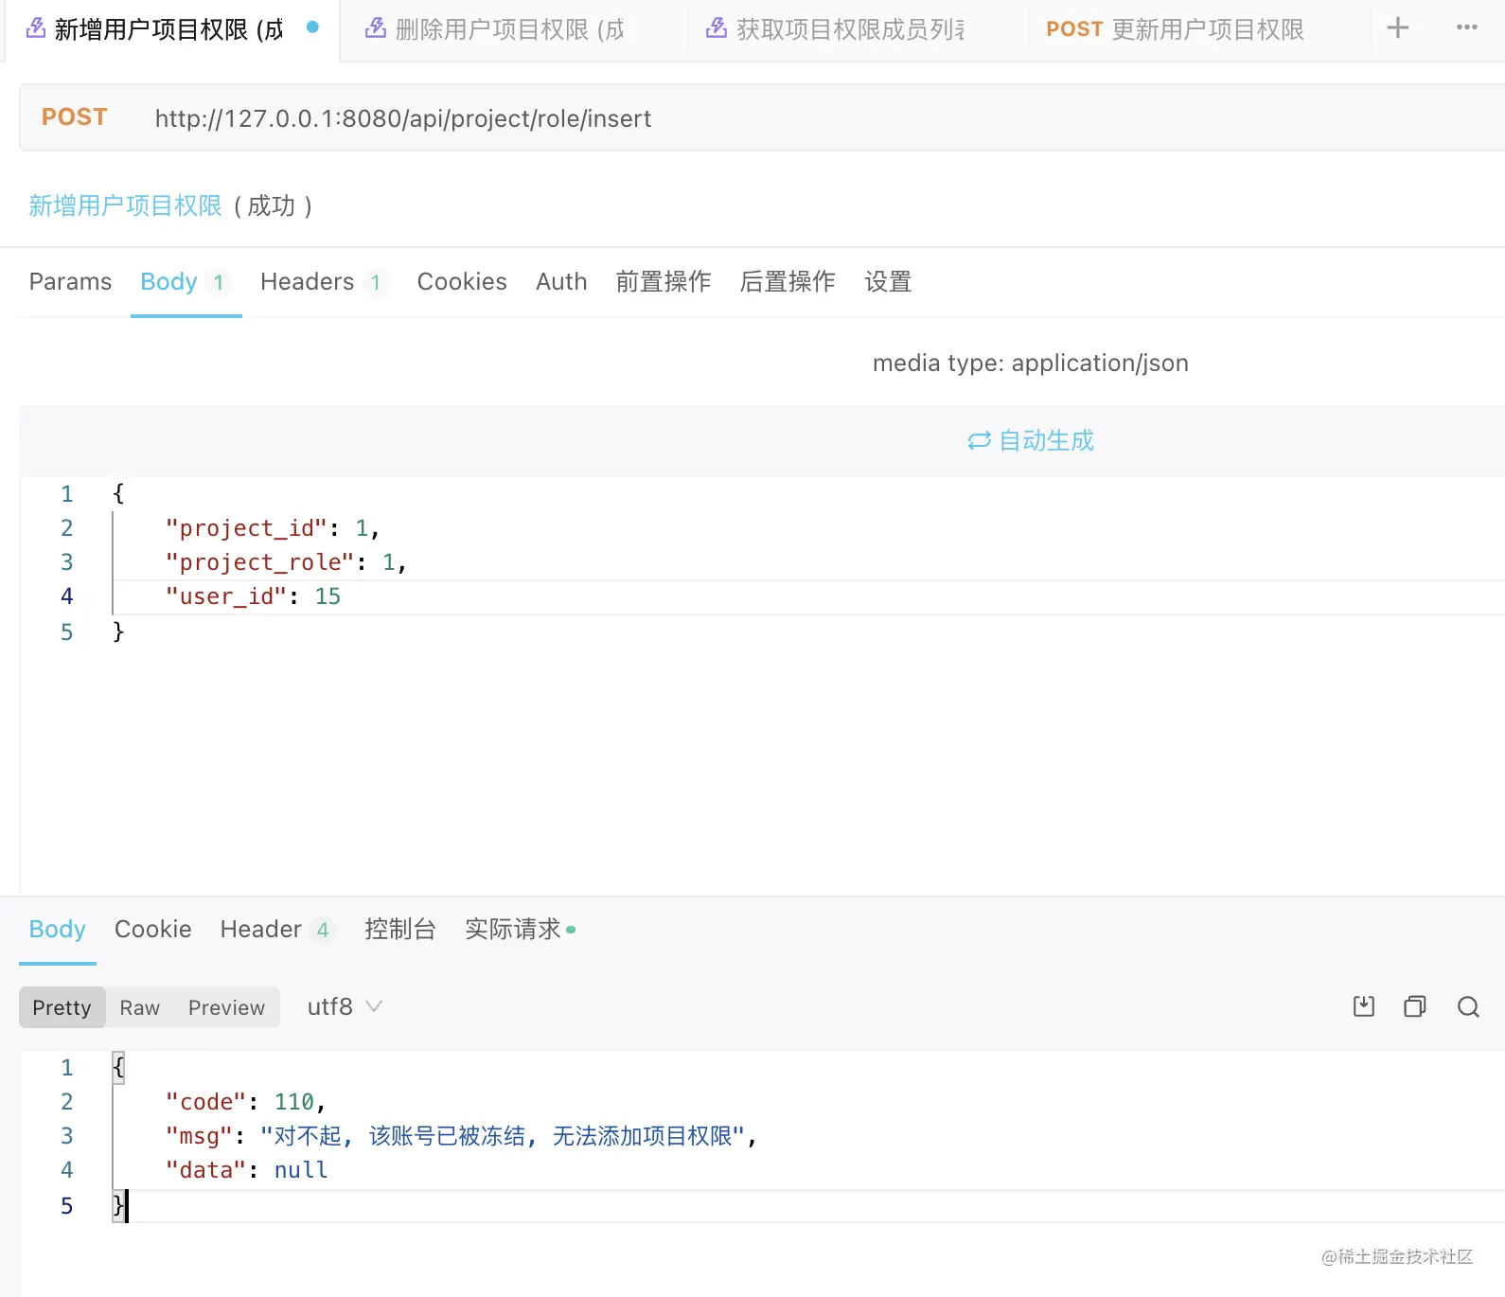Select the response Body tab
The width and height of the screenshot is (1505, 1297).
(x=57, y=930)
